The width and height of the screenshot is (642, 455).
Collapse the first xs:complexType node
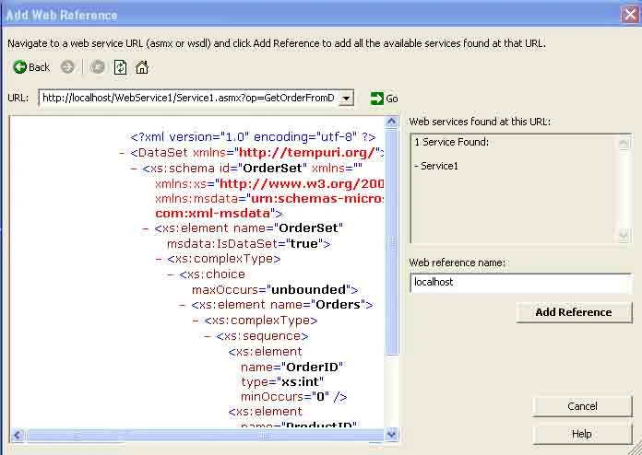pyautogui.click(x=159, y=259)
